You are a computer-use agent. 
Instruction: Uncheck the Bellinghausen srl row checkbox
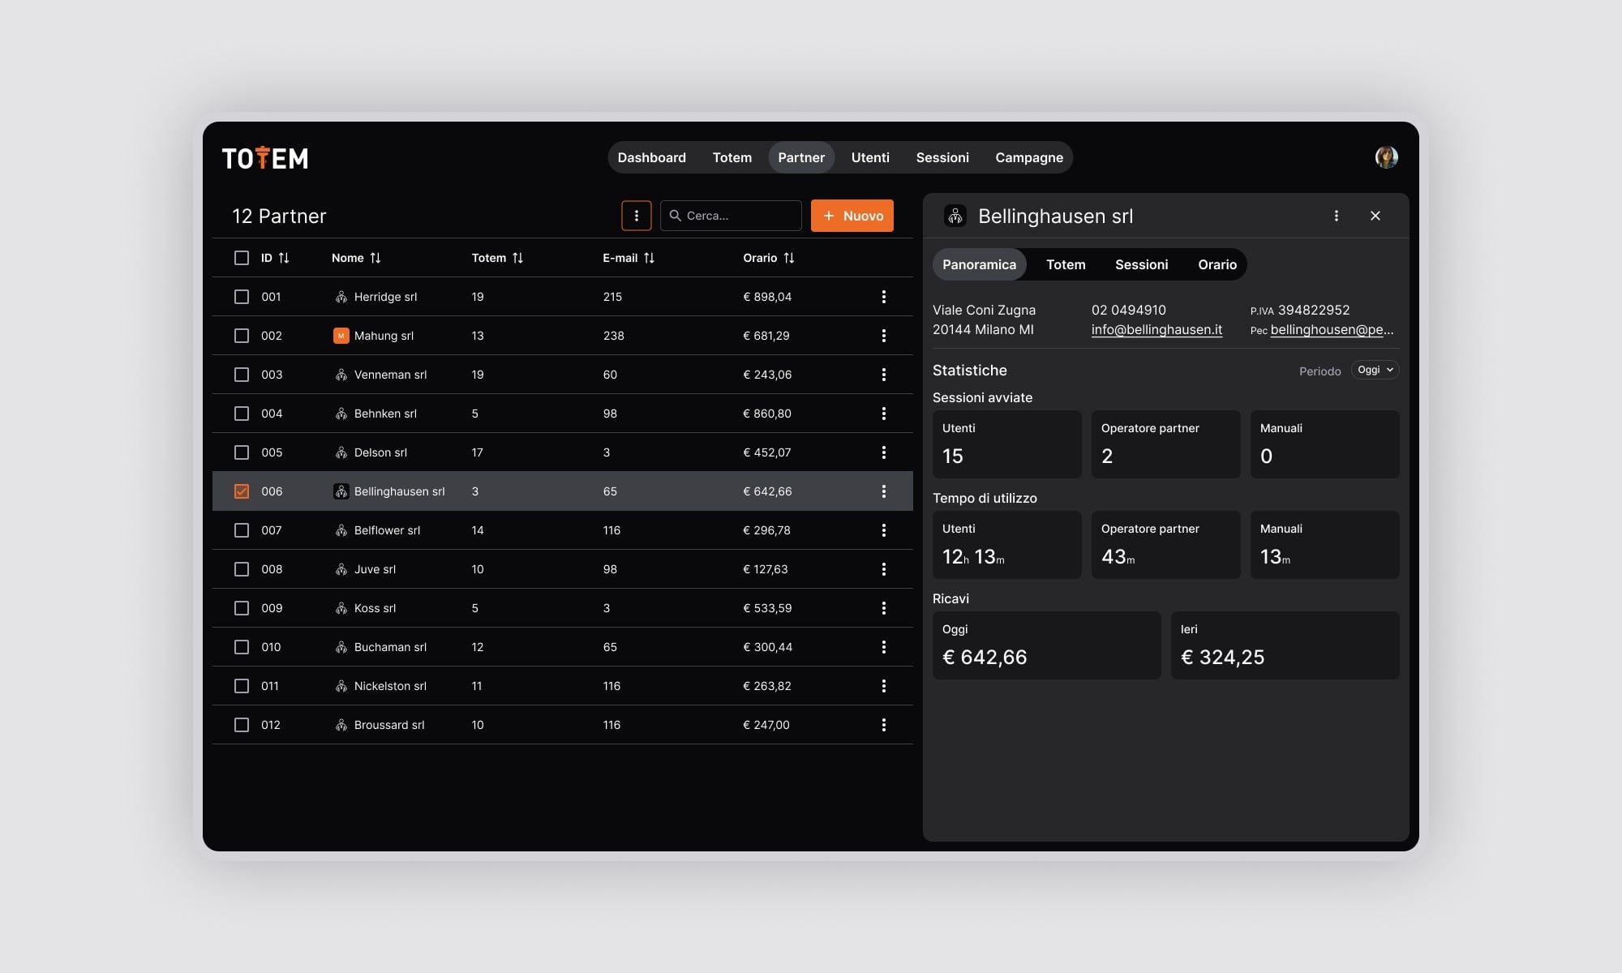click(242, 491)
